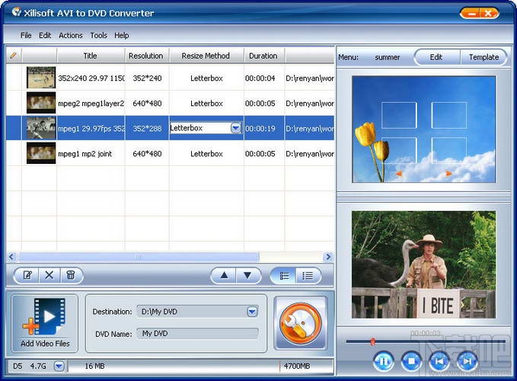Image resolution: width=517 pixels, height=381 pixels.
Task: Open the Tools menu
Action: (98, 35)
